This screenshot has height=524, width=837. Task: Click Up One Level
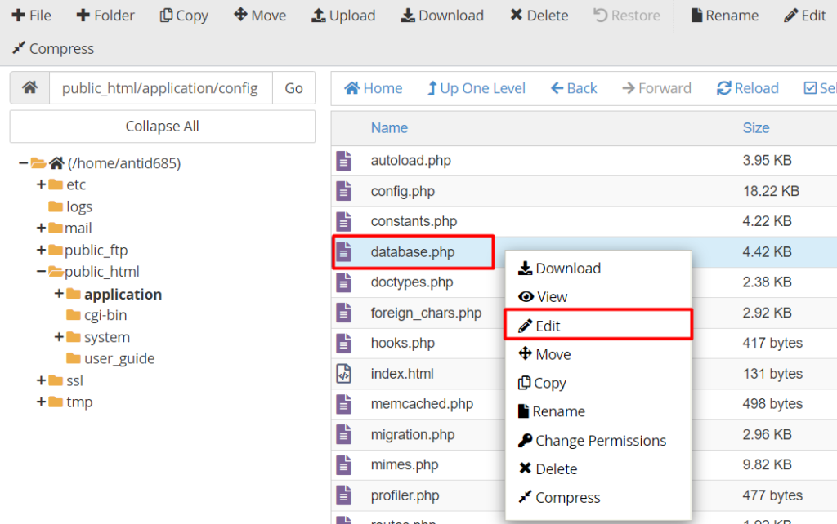(x=477, y=88)
